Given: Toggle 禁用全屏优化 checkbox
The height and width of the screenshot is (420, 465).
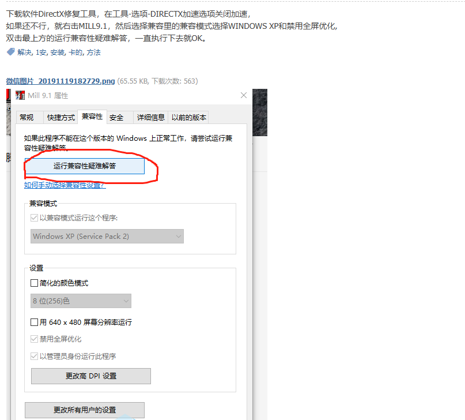Looking at the screenshot, I should click(34, 339).
